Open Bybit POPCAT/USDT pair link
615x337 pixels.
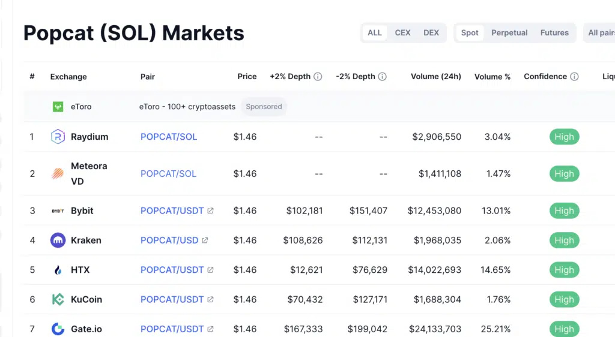pos(172,210)
